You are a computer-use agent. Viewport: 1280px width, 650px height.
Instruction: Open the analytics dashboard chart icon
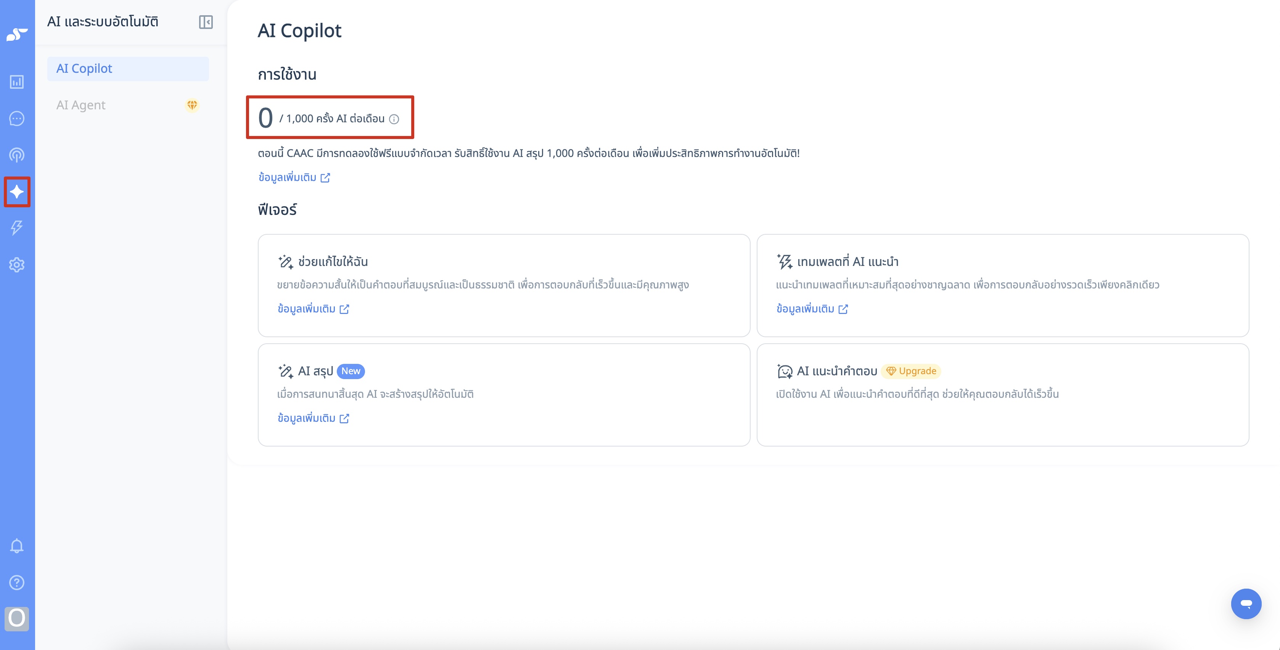click(17, 82)
